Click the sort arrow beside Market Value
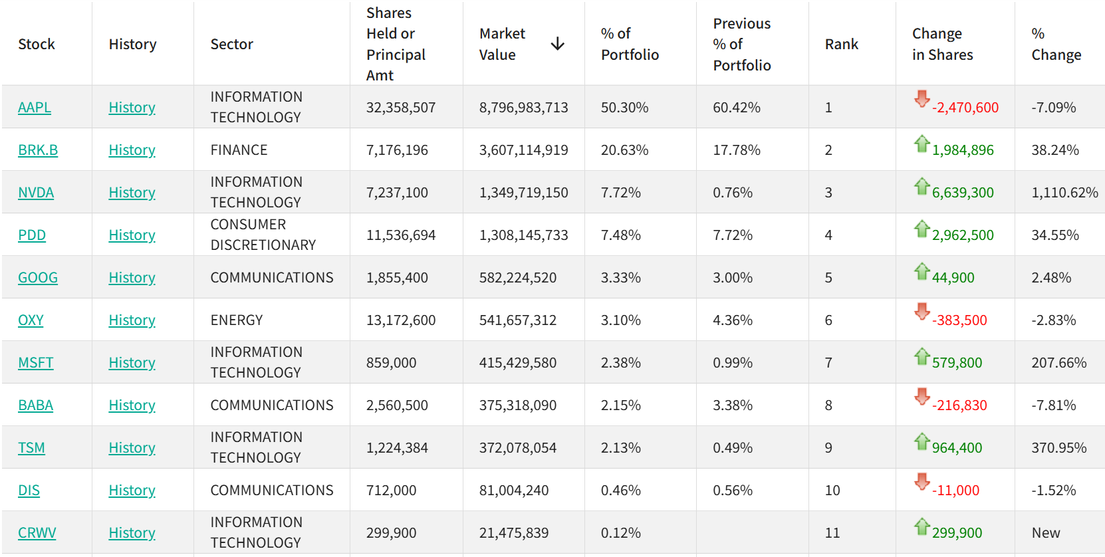This screenshot has height=557, width=1105. pos(557,45)
